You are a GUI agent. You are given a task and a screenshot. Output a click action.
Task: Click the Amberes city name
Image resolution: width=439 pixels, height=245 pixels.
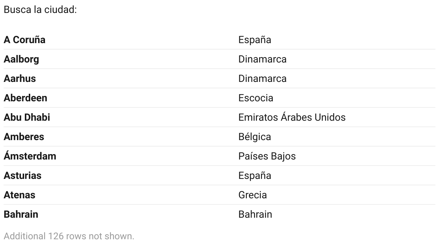[x=24, y=137]
